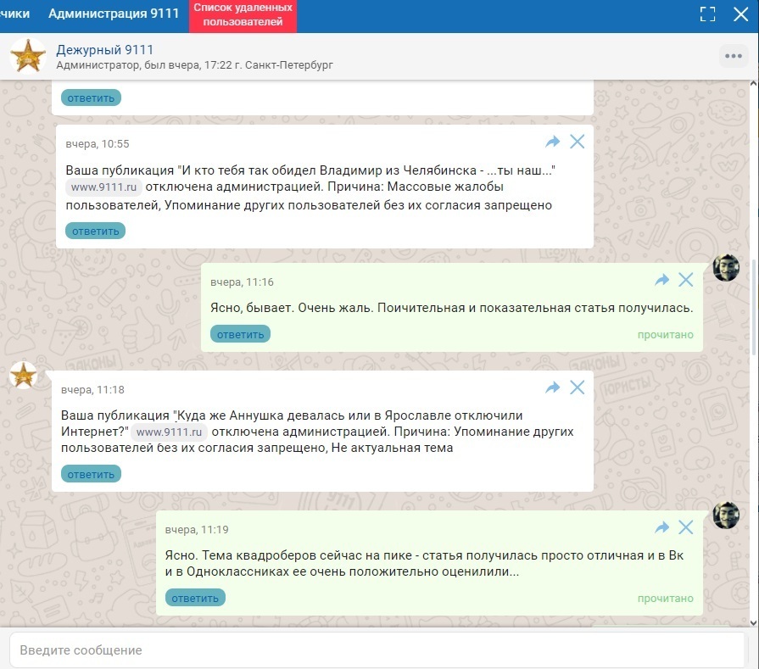Toggle fullscreen mode for chat window
Image resolution: width=759 pixels, height=669 pixels.
click(707, 14)
